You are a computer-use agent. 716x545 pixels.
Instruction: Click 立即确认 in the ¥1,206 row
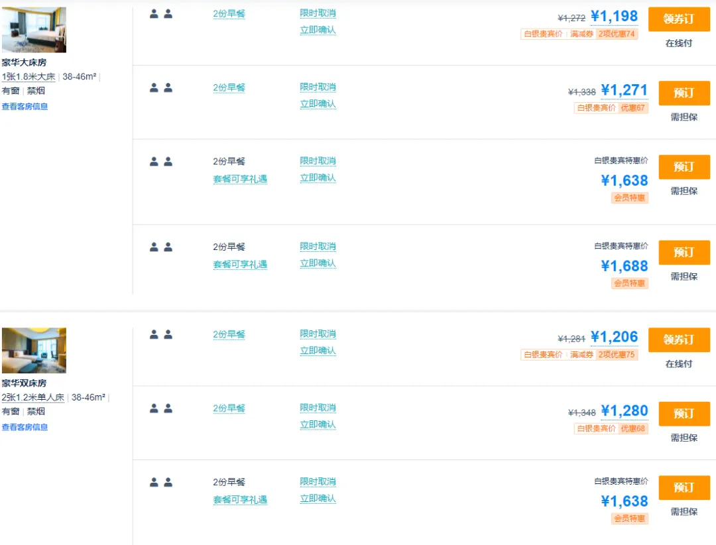pyautogui.click(x=318, y=350)
